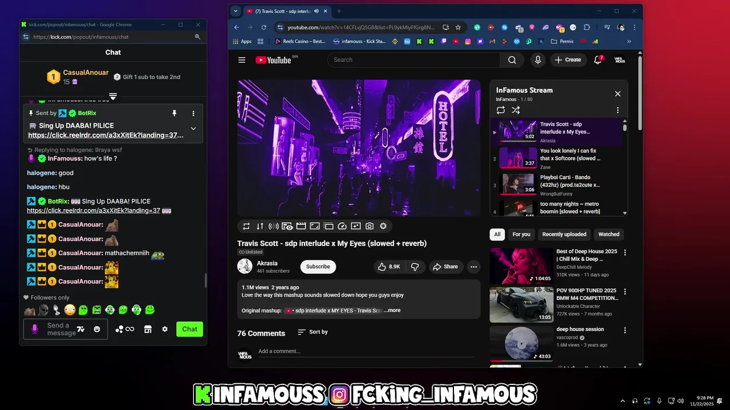Like the Travis Scott video

tap(389, 266)
